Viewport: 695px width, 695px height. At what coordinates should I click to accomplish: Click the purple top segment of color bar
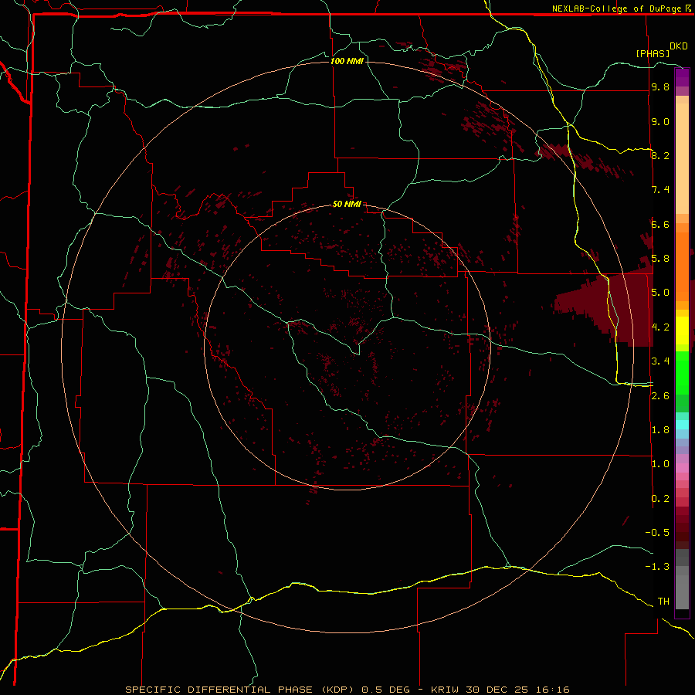coord(682,77)
